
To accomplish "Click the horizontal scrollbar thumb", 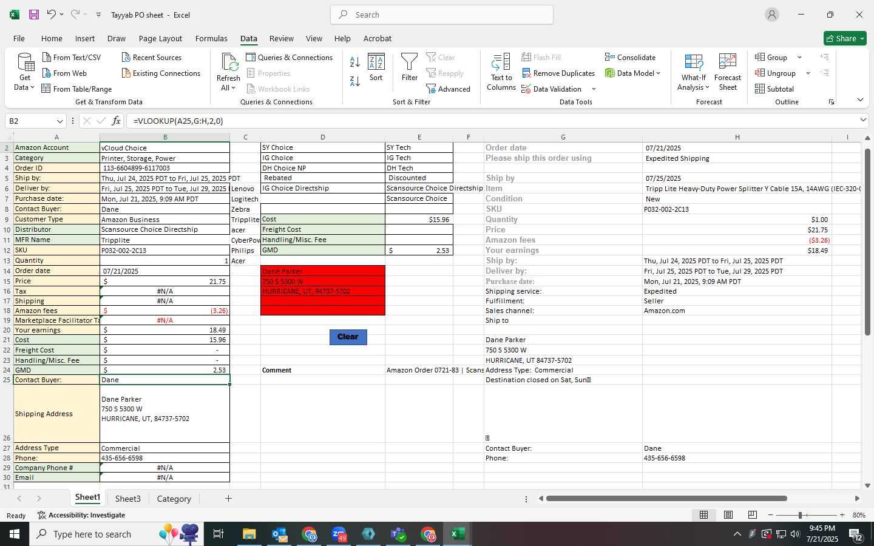I will pos(666,499).
